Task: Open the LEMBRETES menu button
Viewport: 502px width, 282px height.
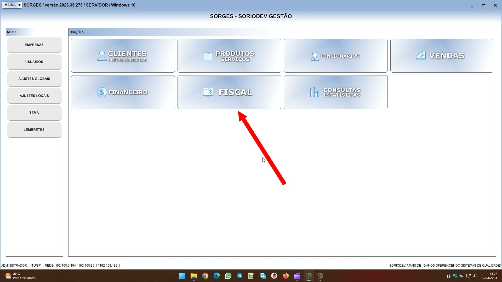Action: 34,130
